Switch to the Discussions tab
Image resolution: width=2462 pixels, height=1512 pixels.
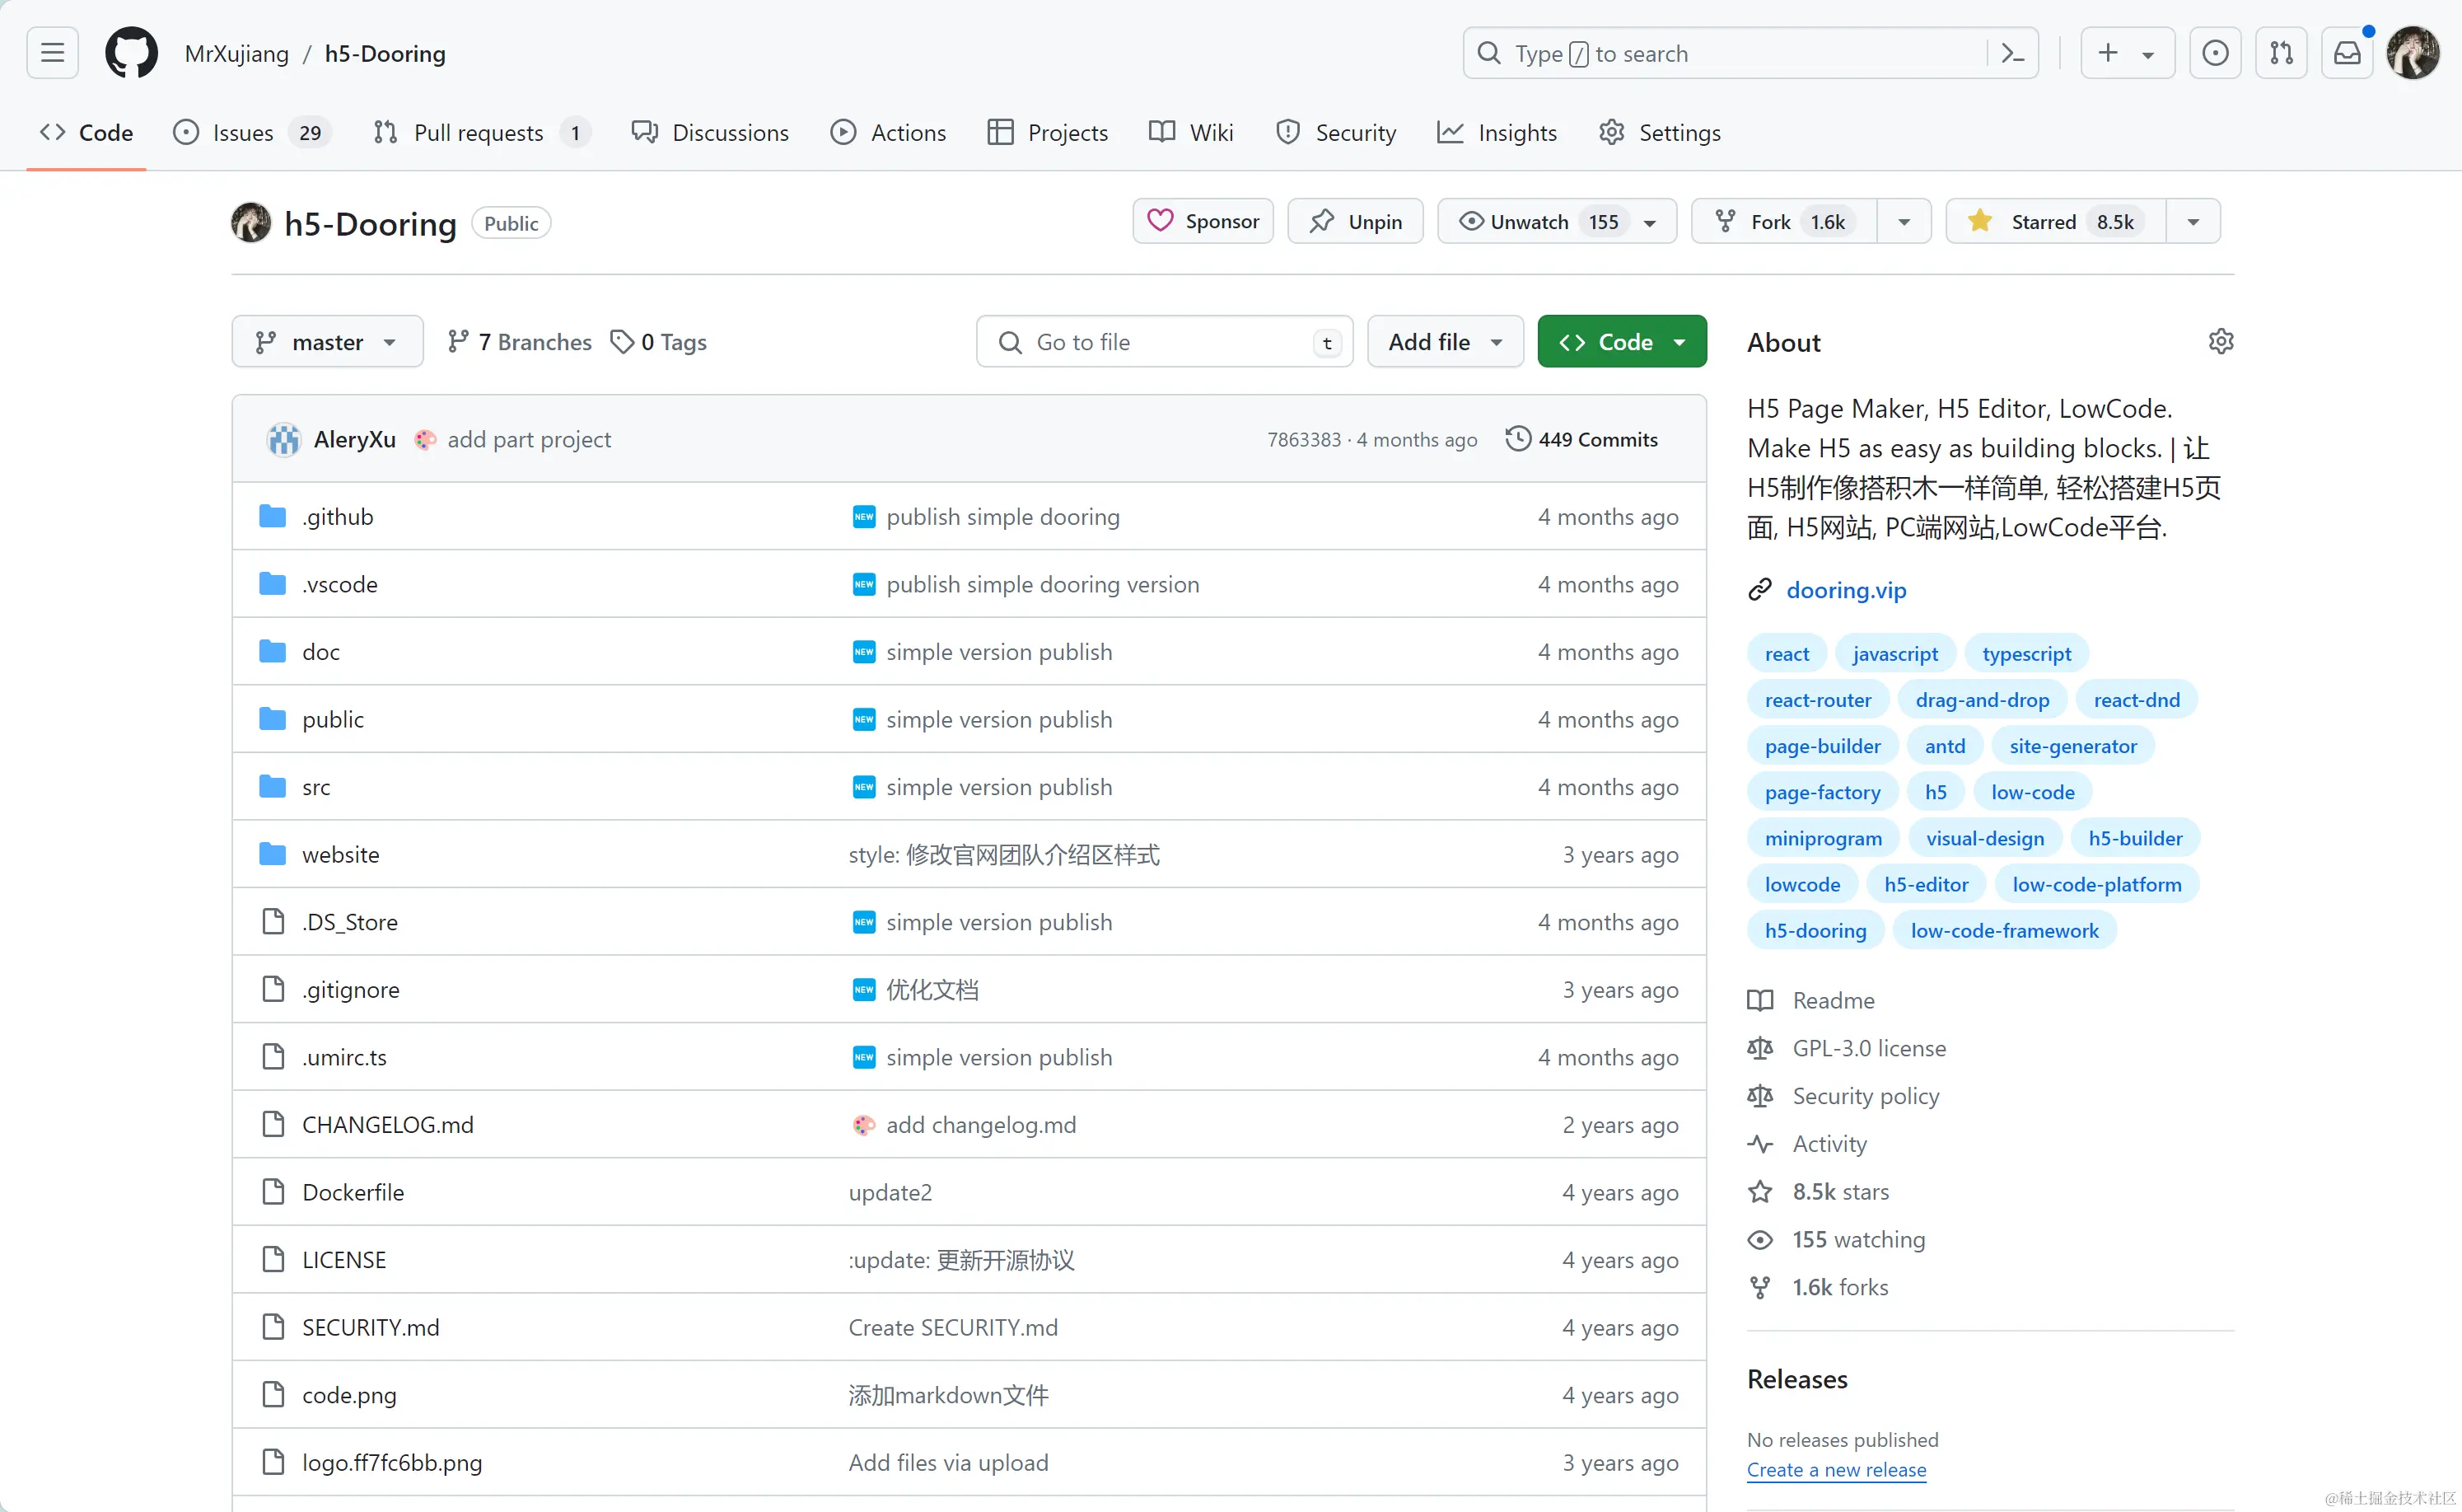coord(710,132)
